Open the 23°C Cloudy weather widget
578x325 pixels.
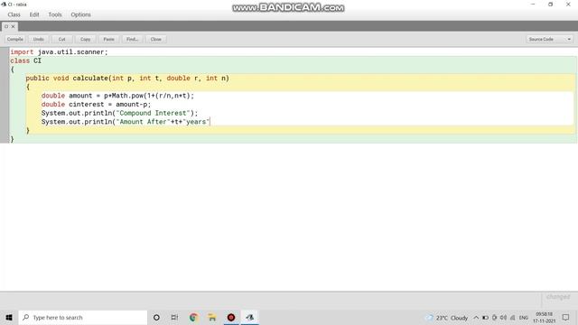point(447,318)
